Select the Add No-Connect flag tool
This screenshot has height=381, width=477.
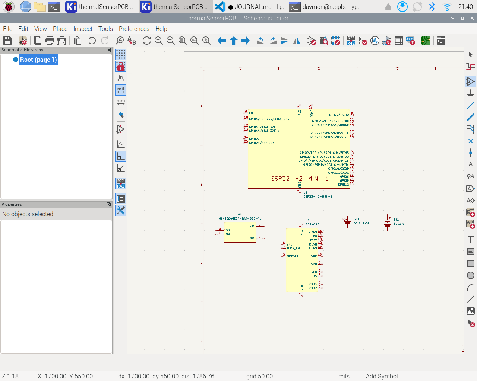[471, 141]
